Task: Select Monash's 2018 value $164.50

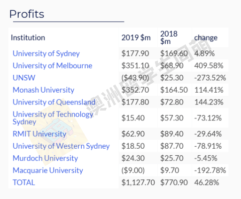Action: click(174, 90)
